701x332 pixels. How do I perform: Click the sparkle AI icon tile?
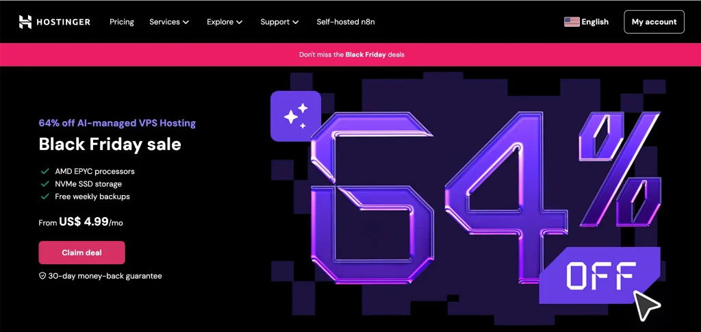pos(296,116)
